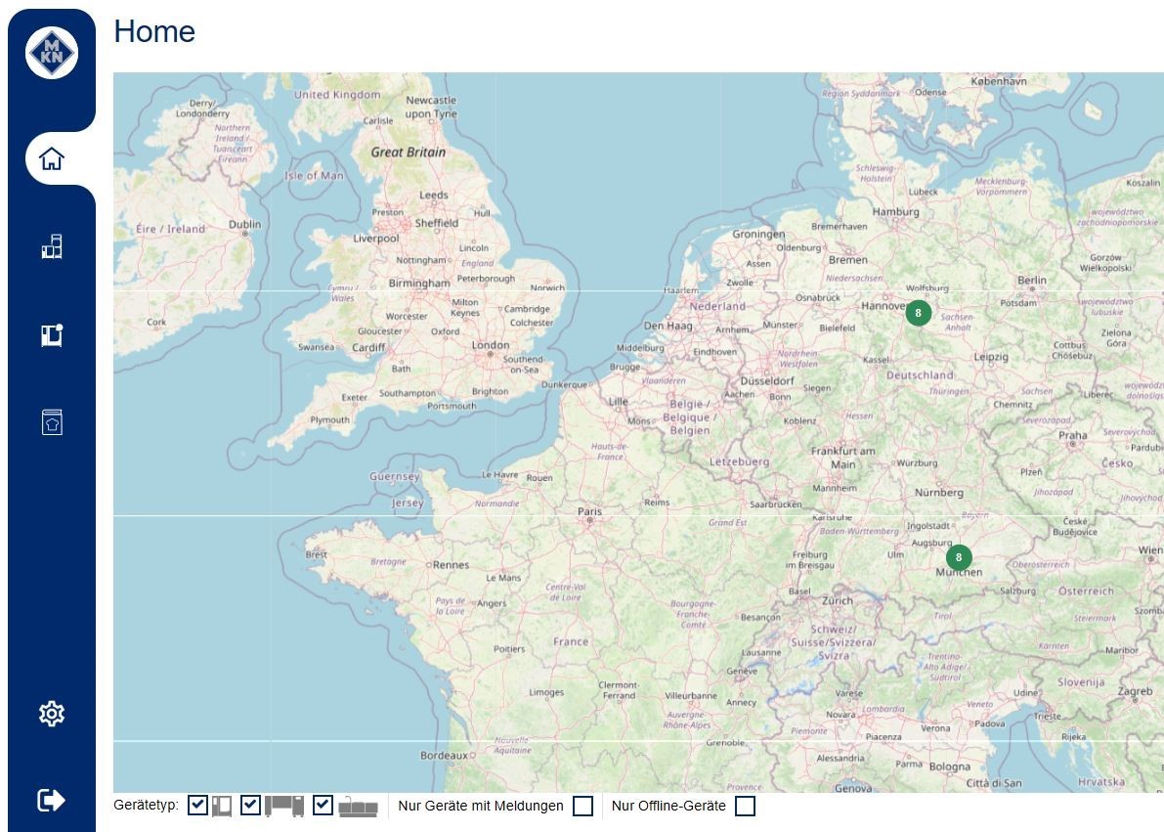The image size is (1164, 832).
Task: Click the Nur Geräte mit Meldungen label text
Action: tap(481, 807)
